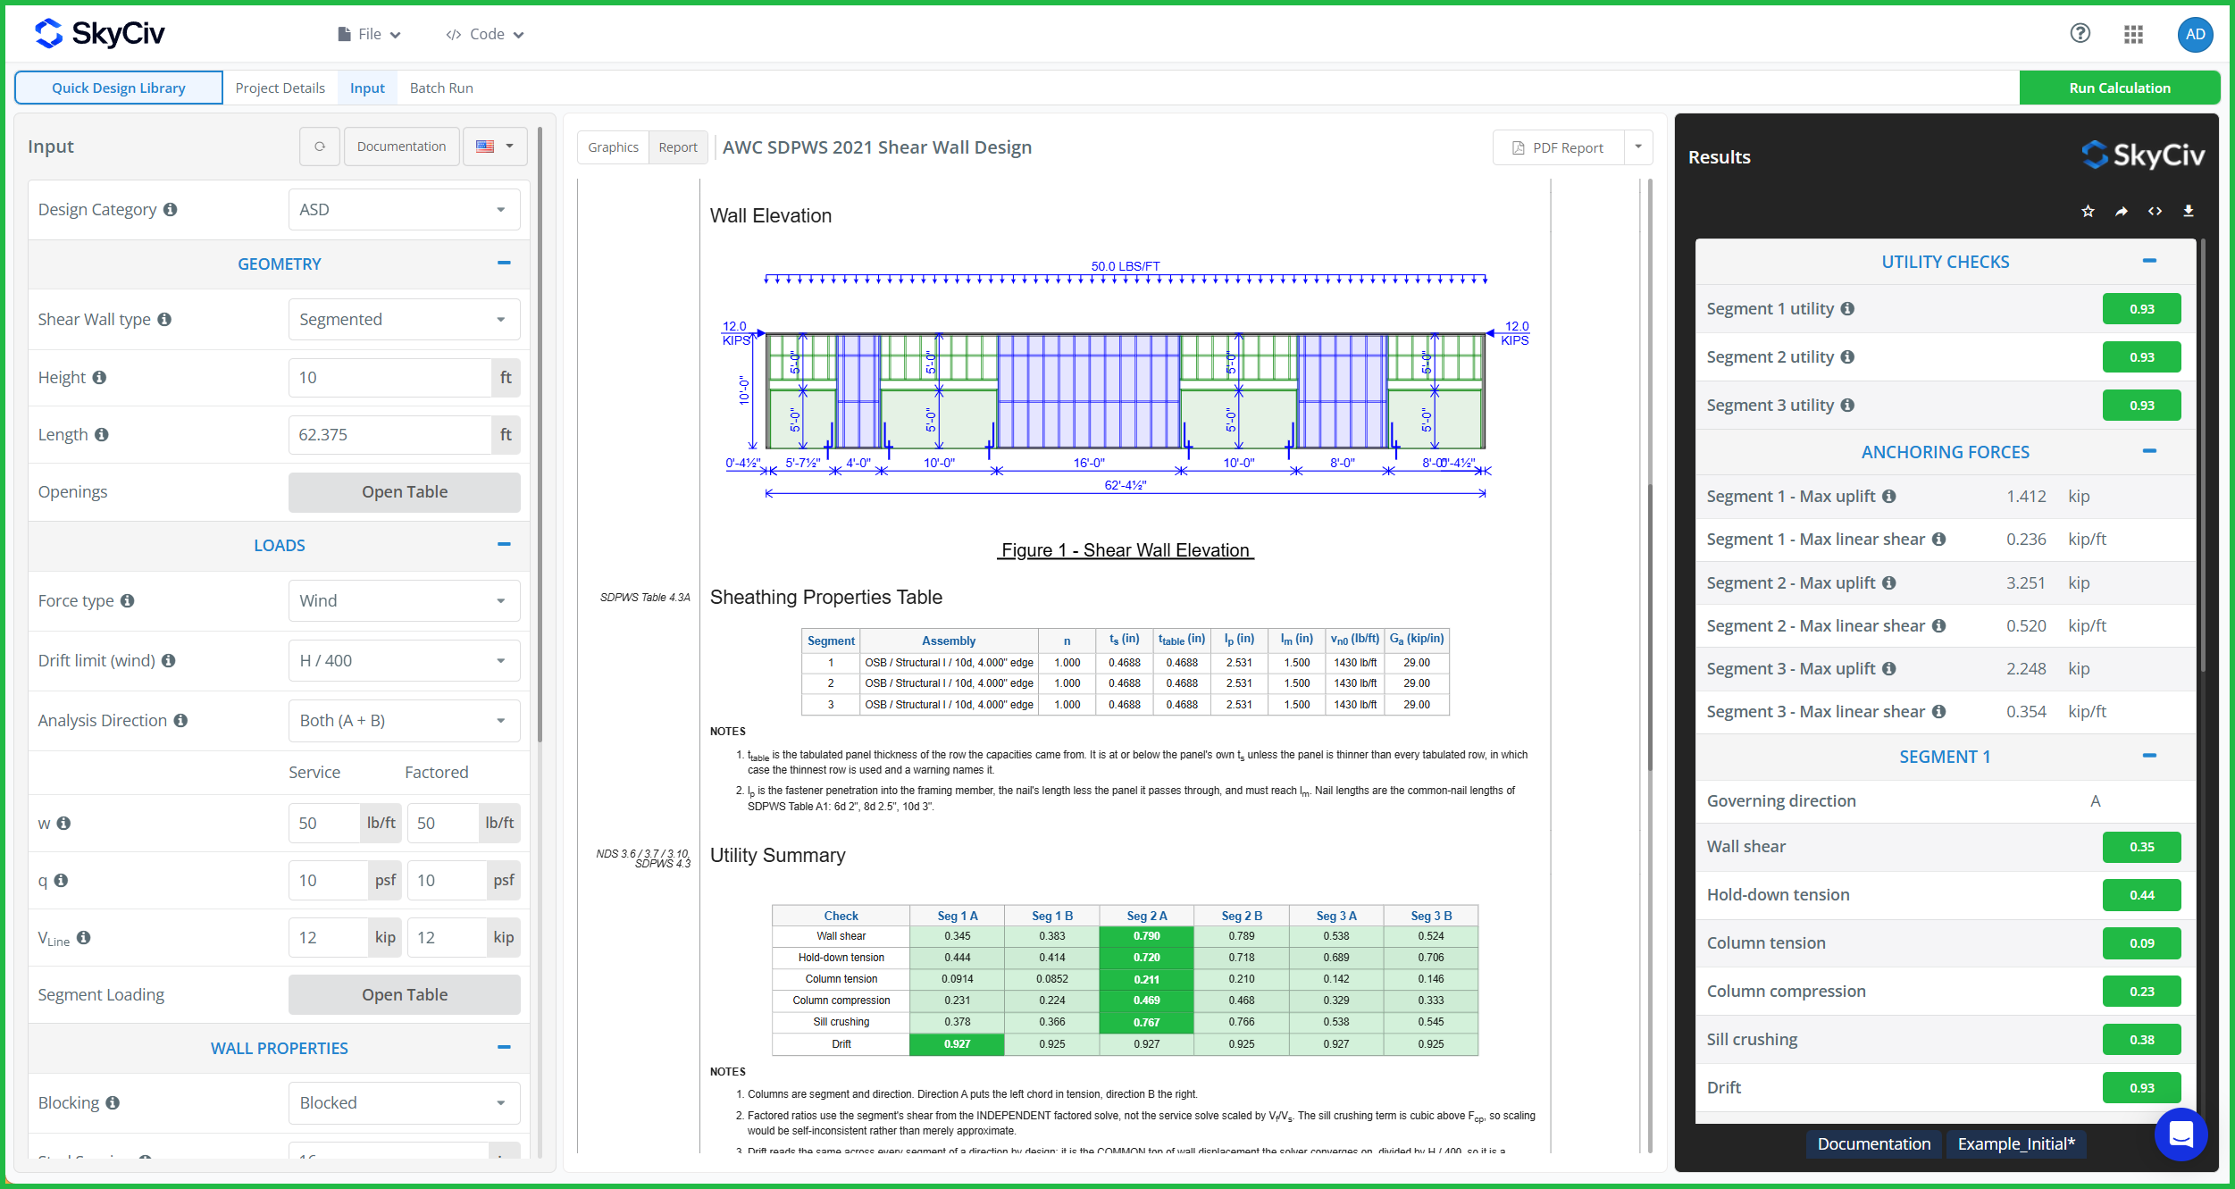2235x1189 pixels.
Task: Click the Quick Design Library button
Action: [119, 88]
